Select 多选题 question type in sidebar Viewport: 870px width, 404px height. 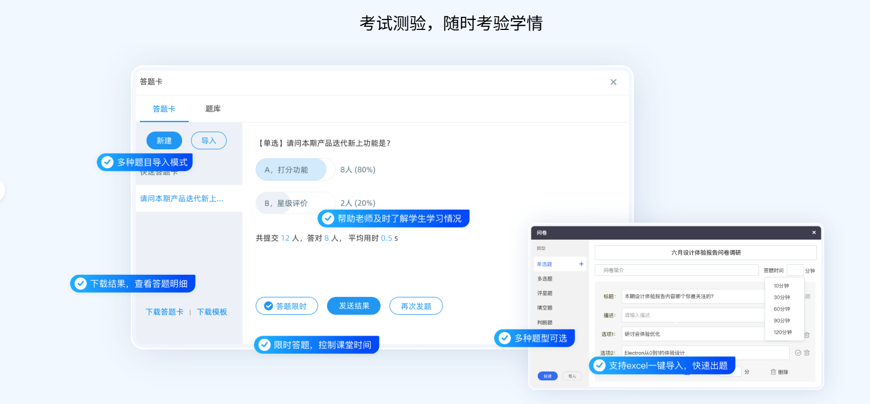[545, 279]
